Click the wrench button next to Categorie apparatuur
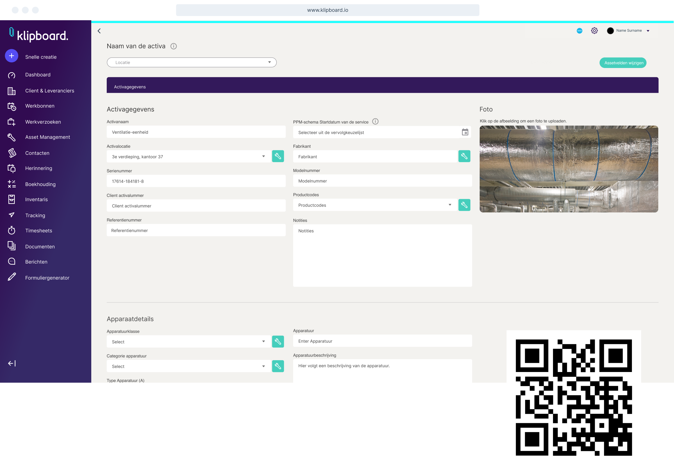674x465 pixels. pyautogui.click(x=278, y=366)
